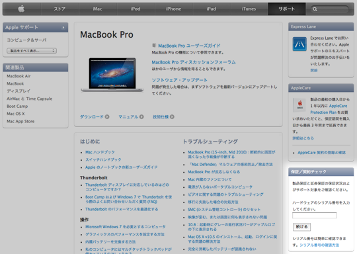This screenshot has width=357, height=254.
Task: Open MacBook Pro ユーザーズガイド link
Action: click(189, 46)
